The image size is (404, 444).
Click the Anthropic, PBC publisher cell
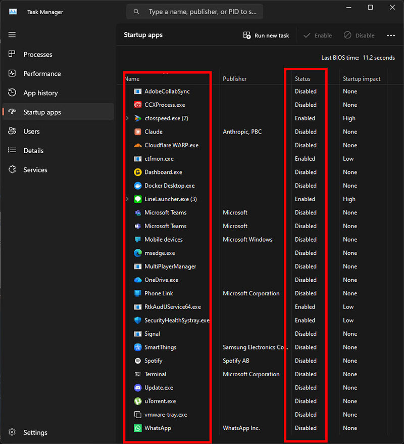click(x=242, y=132)
